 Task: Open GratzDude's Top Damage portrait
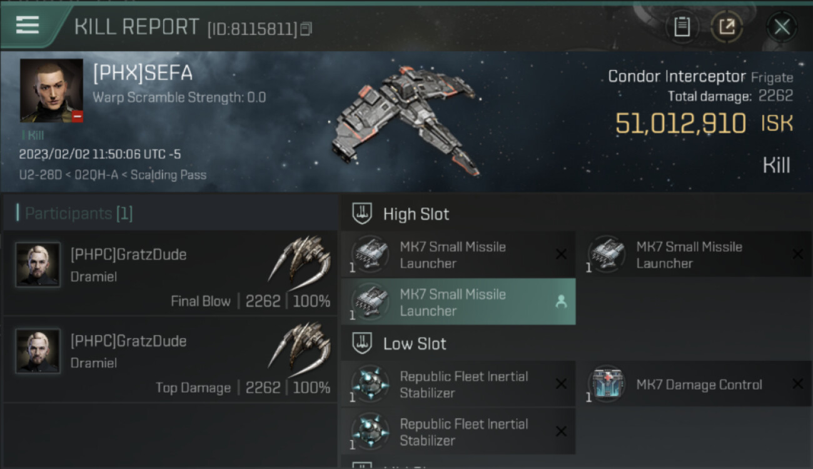point(38,351)
